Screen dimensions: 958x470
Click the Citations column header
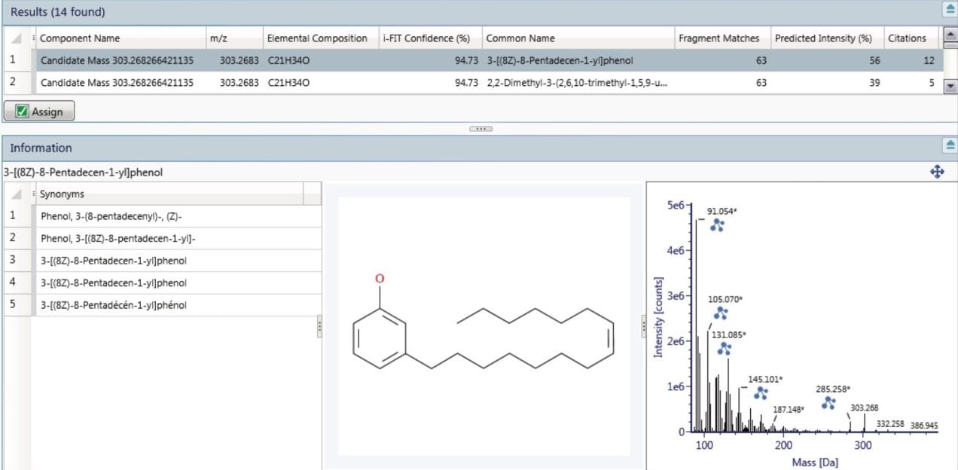907,38
